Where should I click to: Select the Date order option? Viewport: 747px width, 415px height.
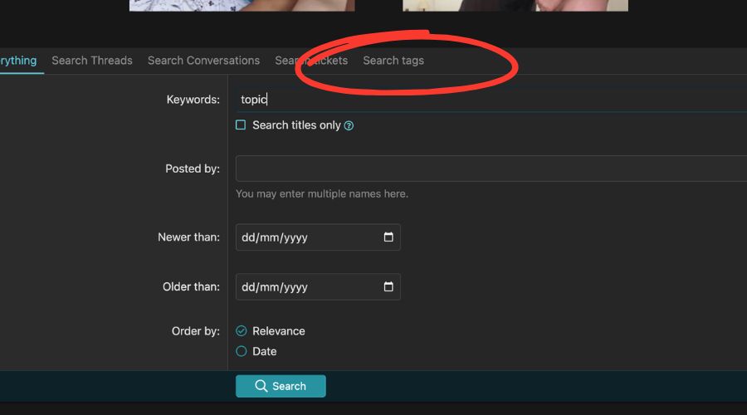coord(241,351)
